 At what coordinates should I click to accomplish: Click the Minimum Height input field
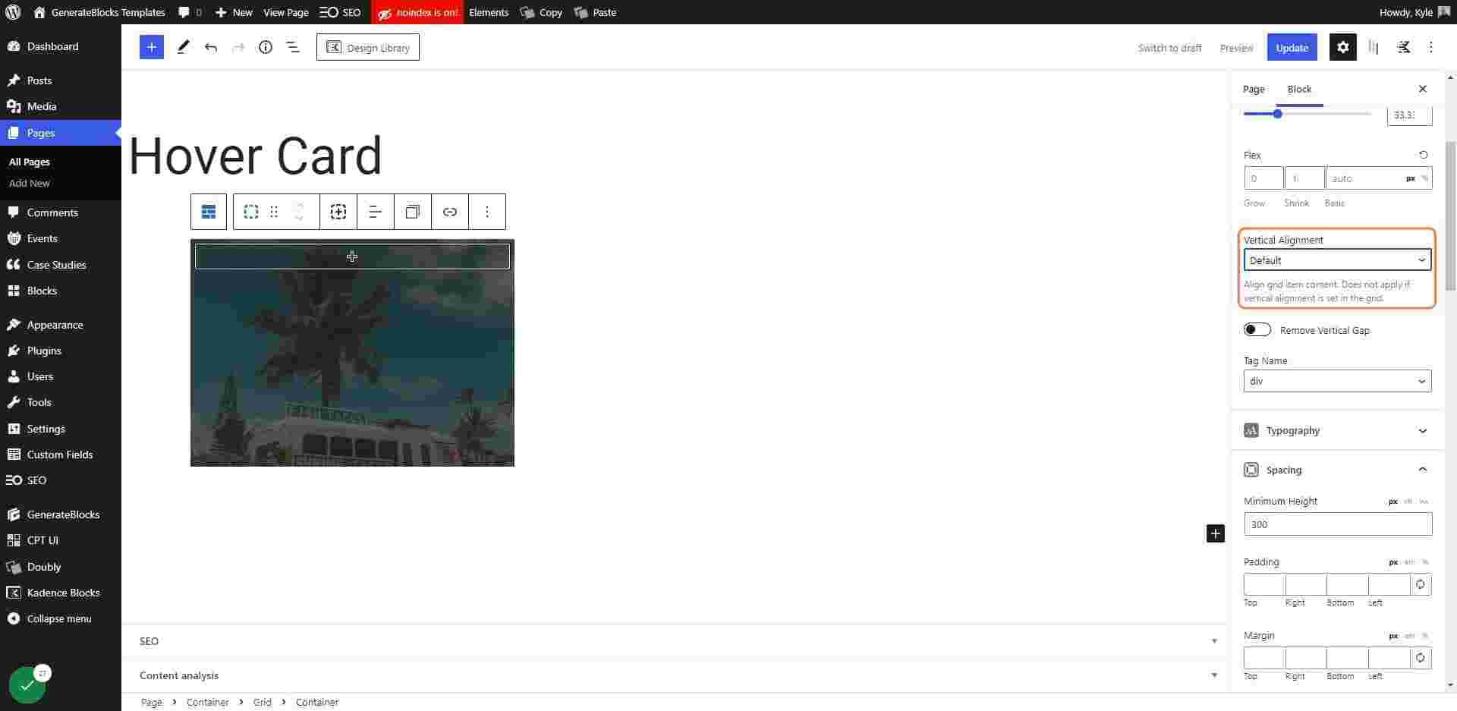coord(1337,524)
